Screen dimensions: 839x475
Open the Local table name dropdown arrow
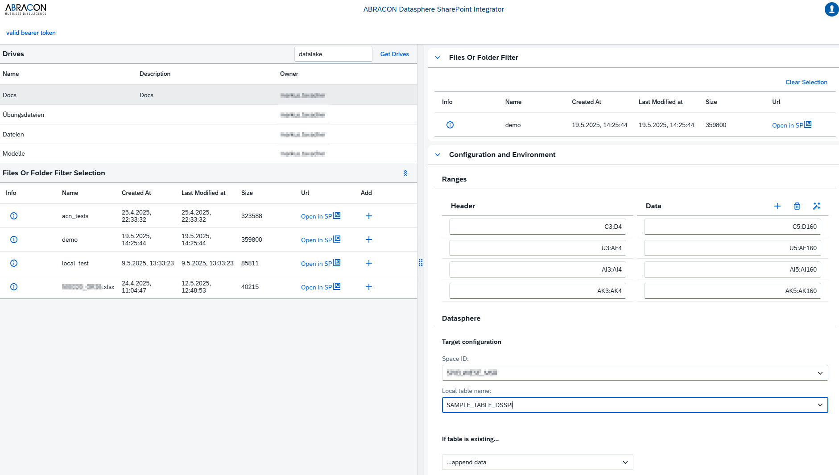coord(820,405)
